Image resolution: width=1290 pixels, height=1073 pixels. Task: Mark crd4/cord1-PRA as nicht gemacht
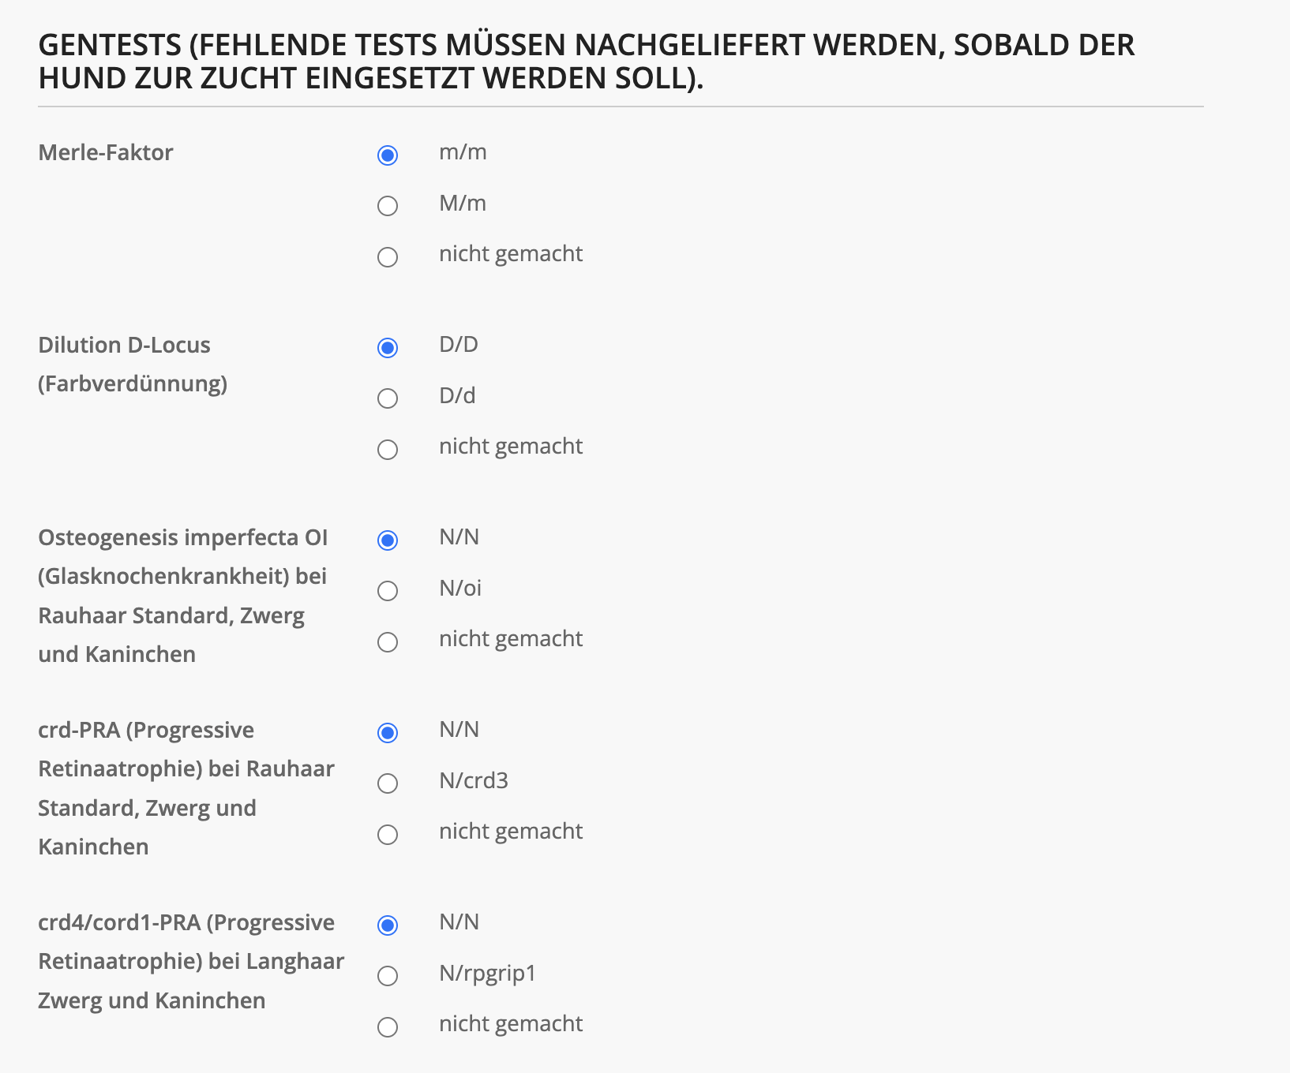[x=387, y=1027]
